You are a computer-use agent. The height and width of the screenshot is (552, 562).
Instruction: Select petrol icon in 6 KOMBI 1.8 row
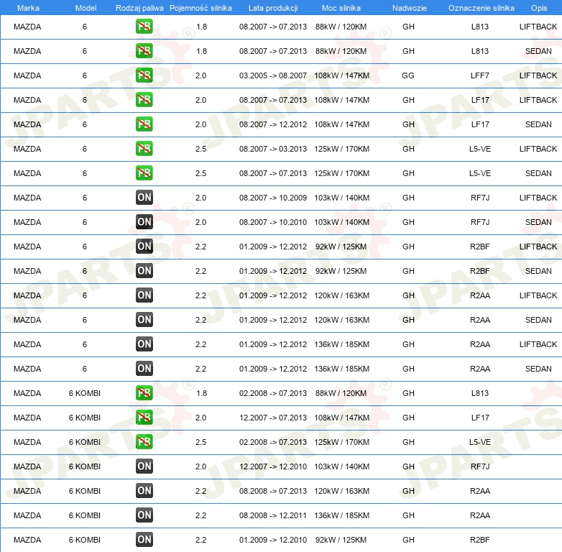(x=144, y=393)
